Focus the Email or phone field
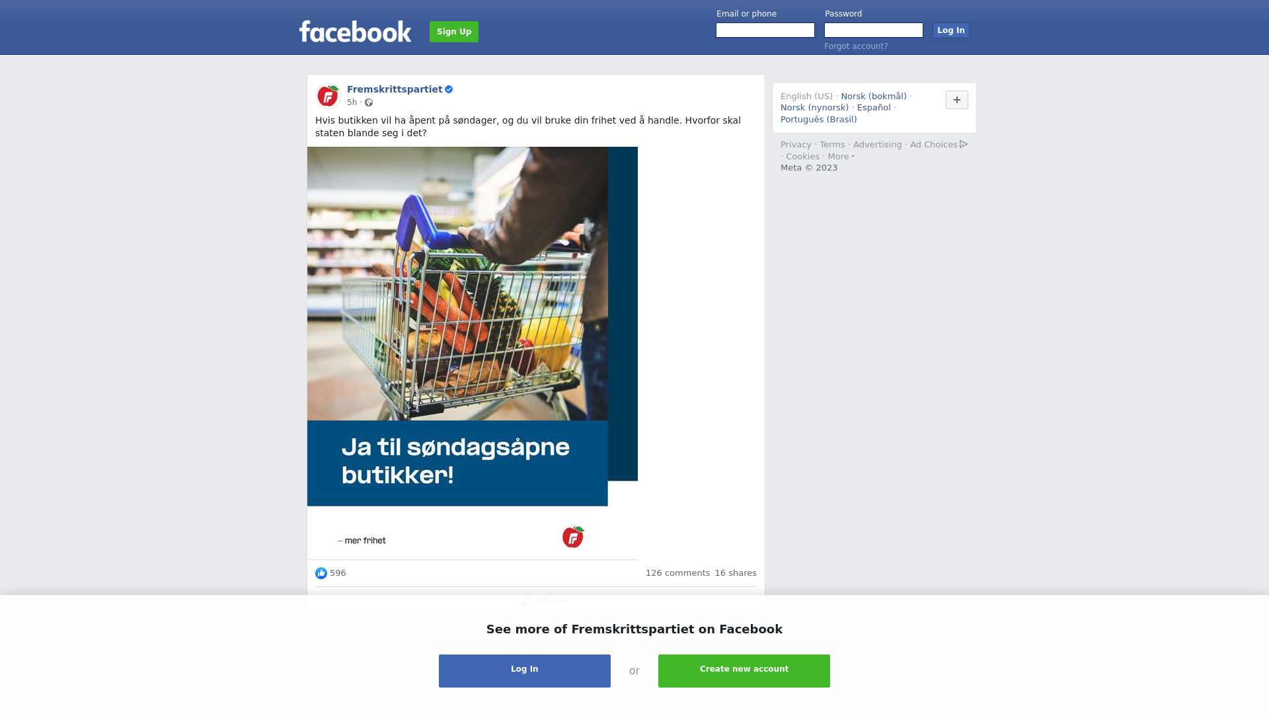This screenshot has width=1269, height=714. coord(765,30)
